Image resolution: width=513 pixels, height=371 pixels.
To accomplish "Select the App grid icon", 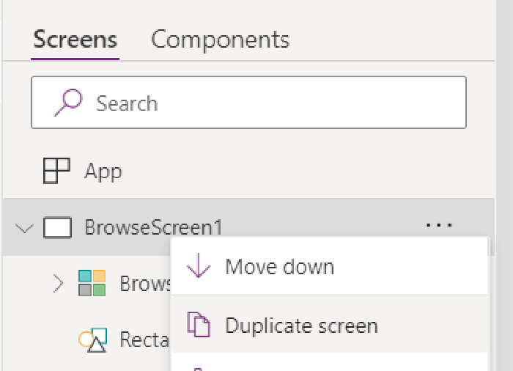I will coord(56,172).
